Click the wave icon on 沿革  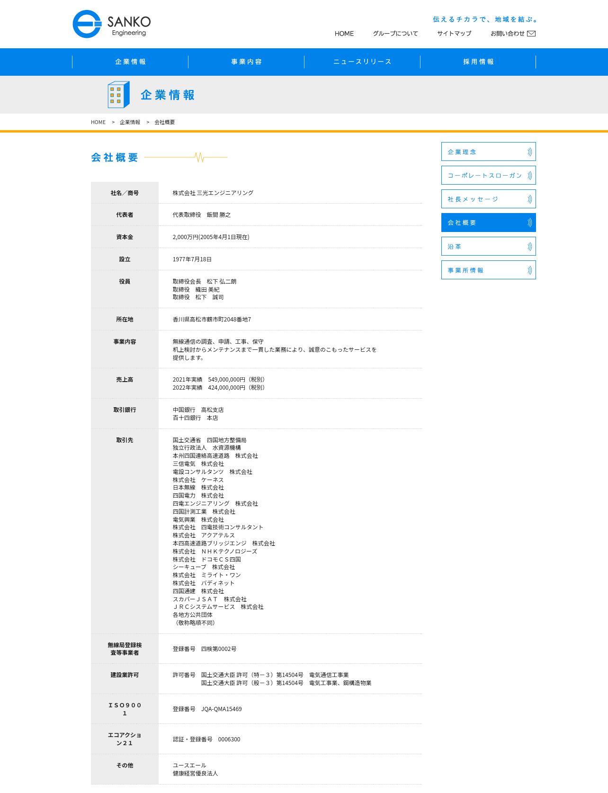click(529, 247)
